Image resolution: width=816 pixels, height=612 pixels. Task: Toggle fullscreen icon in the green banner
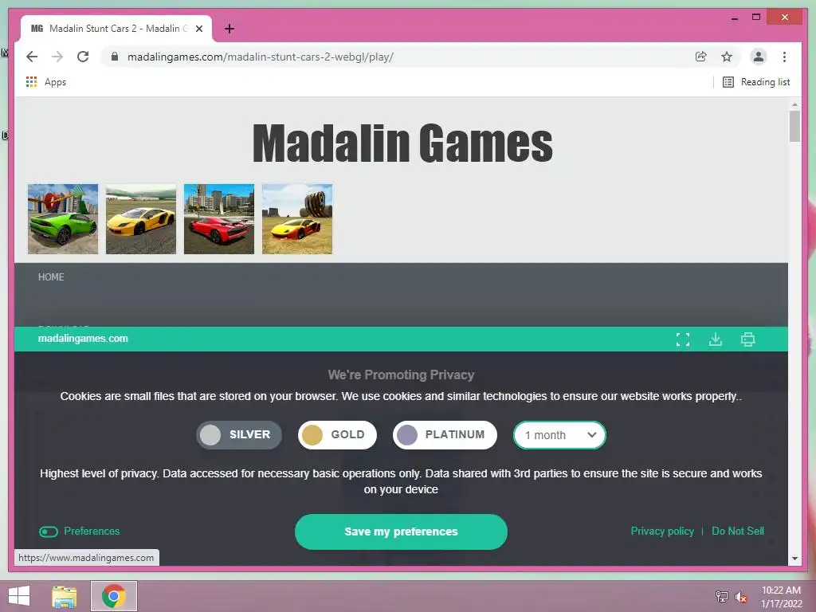(x=683, y=339)
